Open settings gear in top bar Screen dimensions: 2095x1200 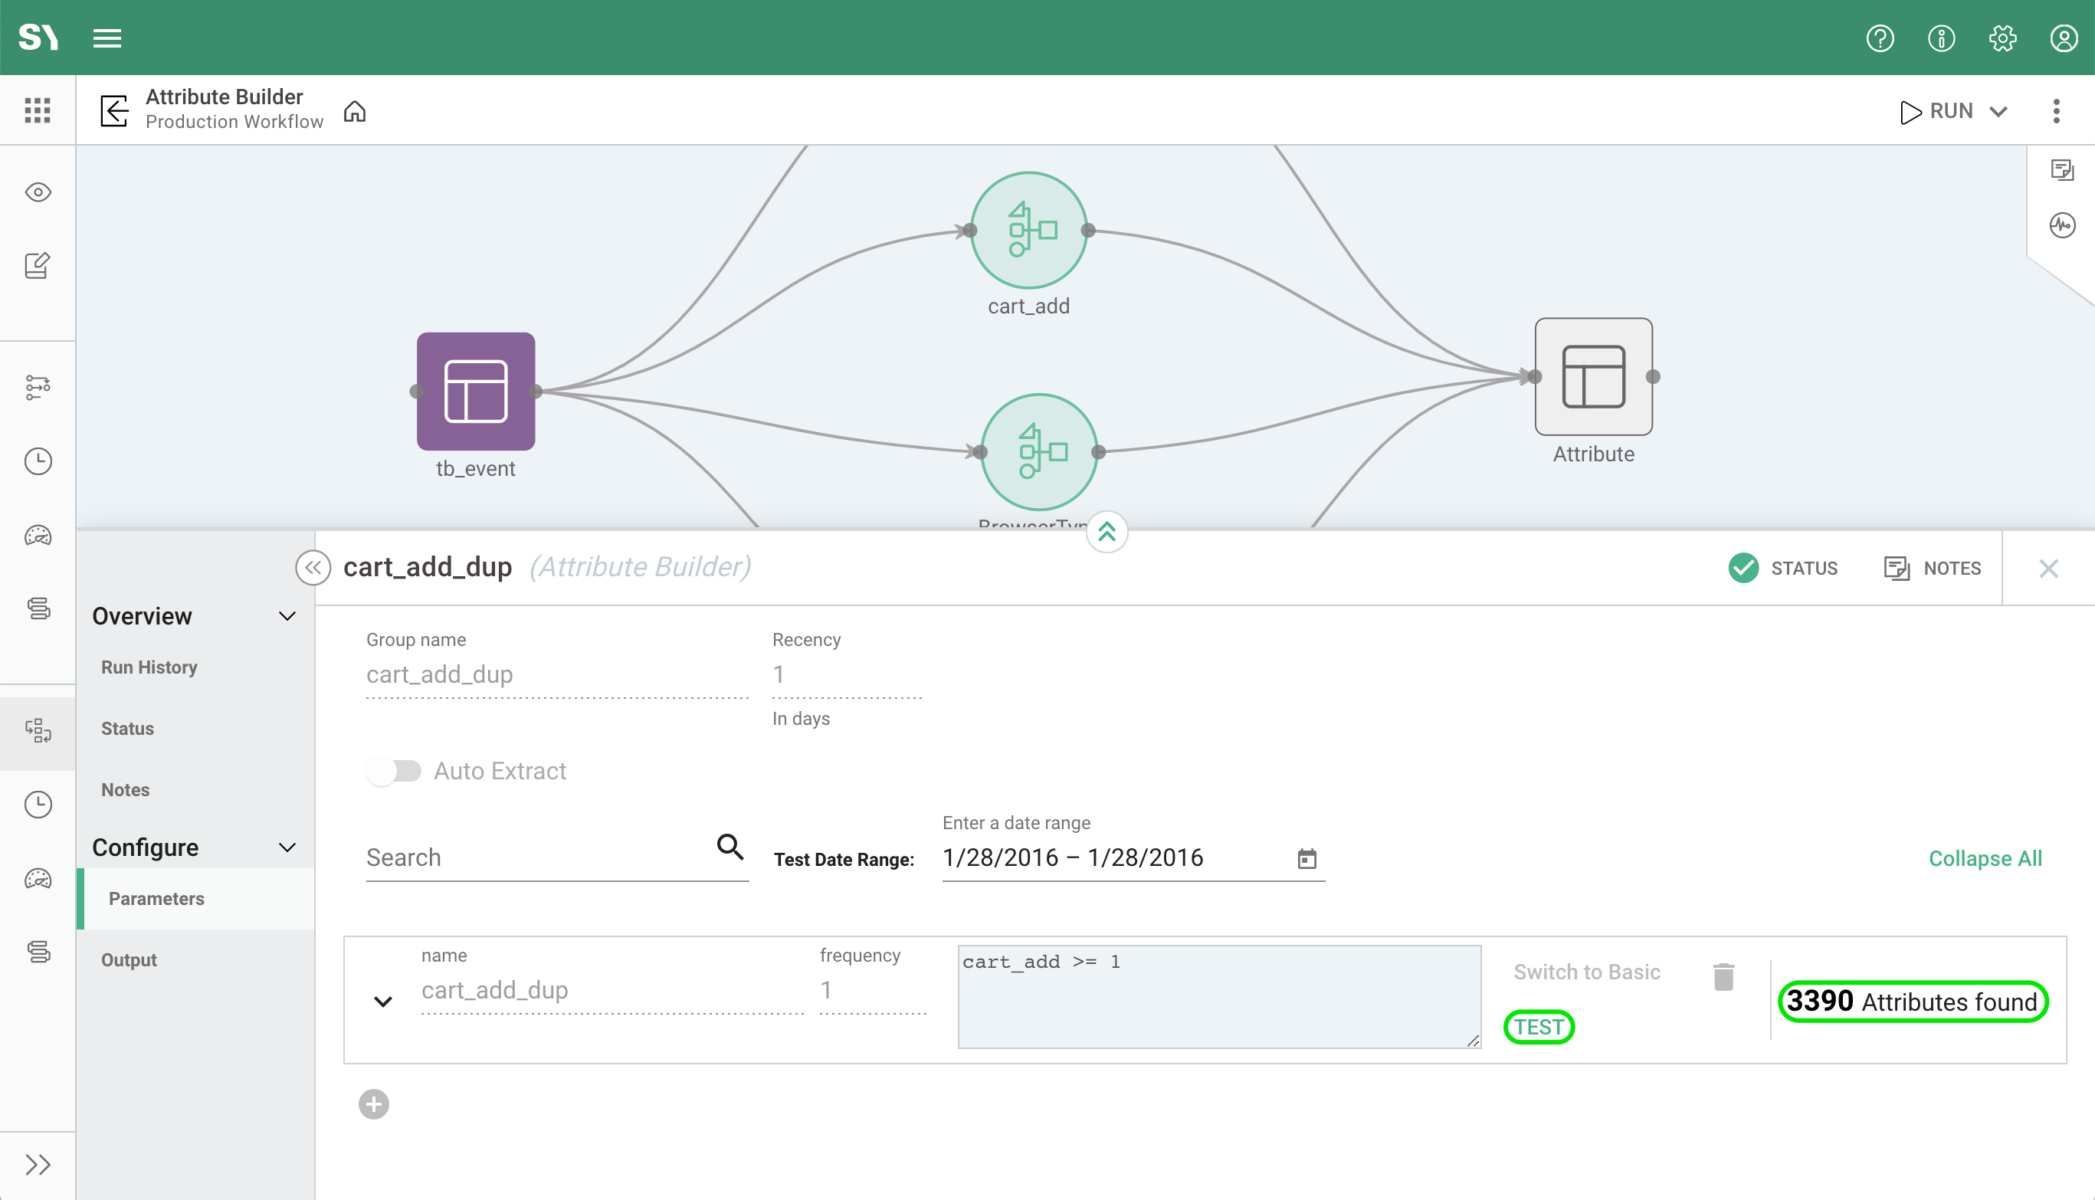coord(2002,38)
